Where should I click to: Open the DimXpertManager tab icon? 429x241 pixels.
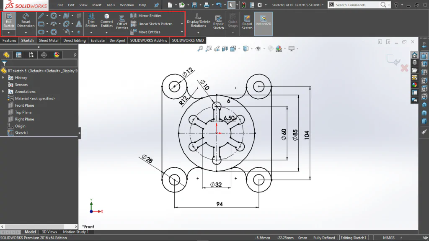pos(44,55)
